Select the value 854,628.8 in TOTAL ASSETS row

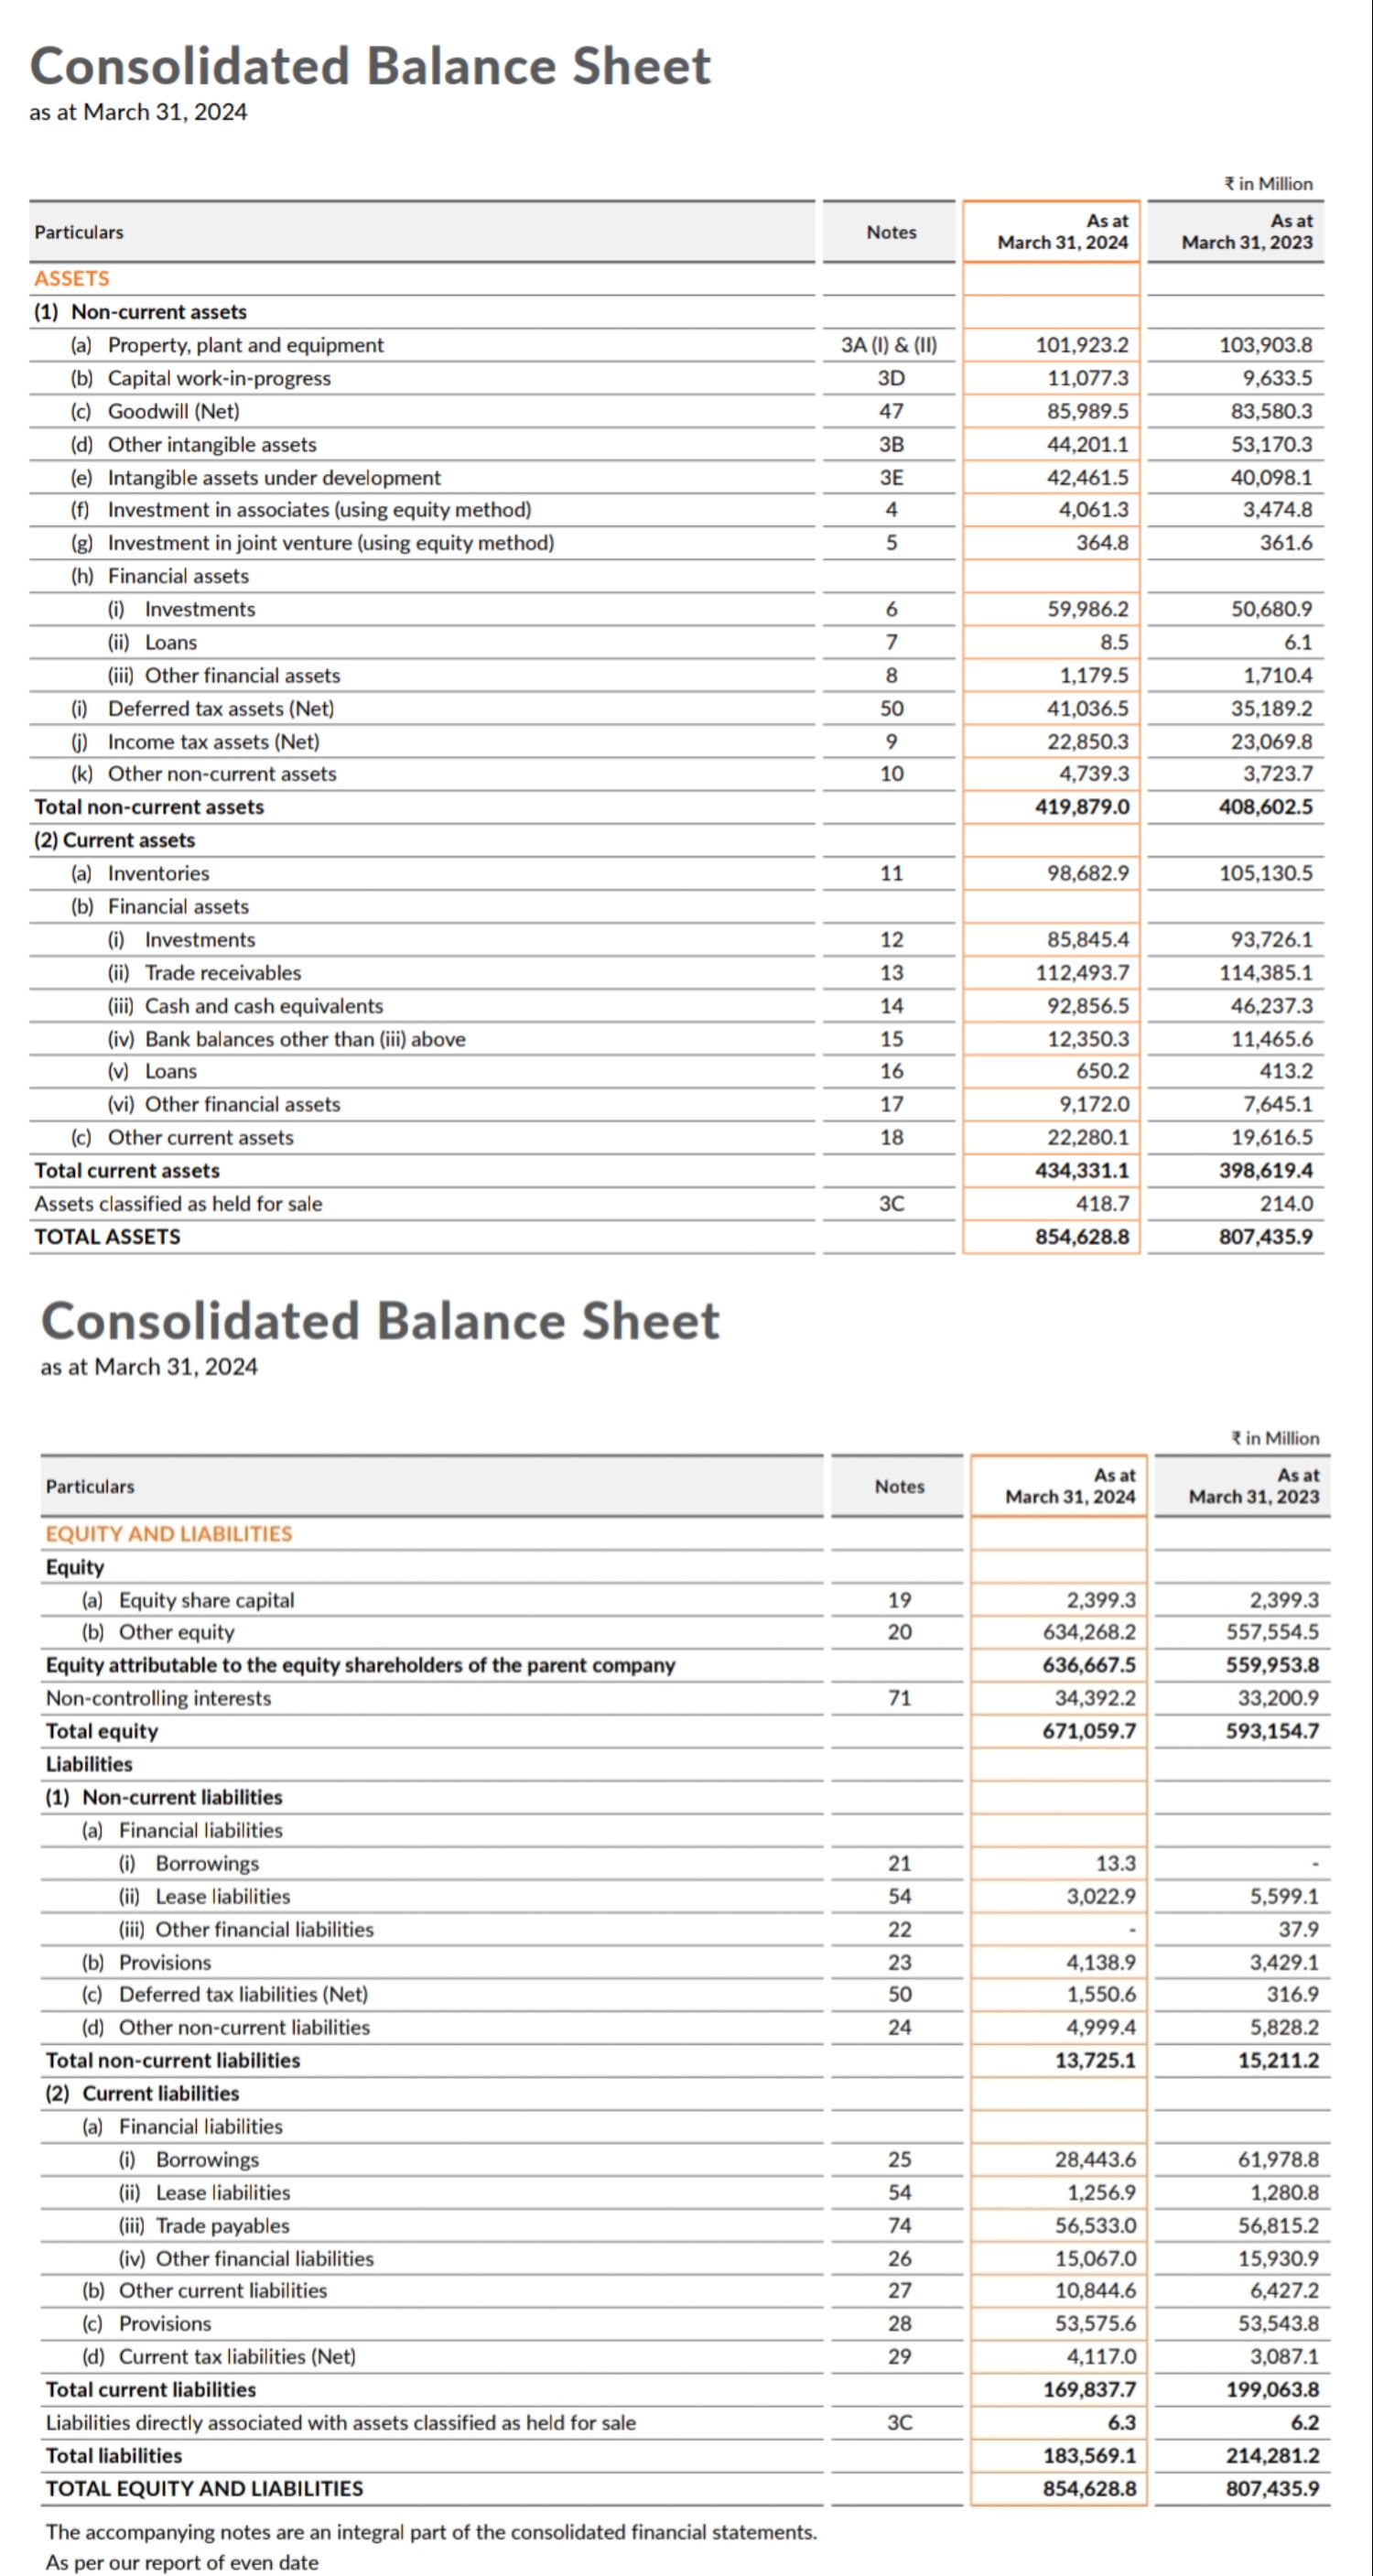1081,1237
